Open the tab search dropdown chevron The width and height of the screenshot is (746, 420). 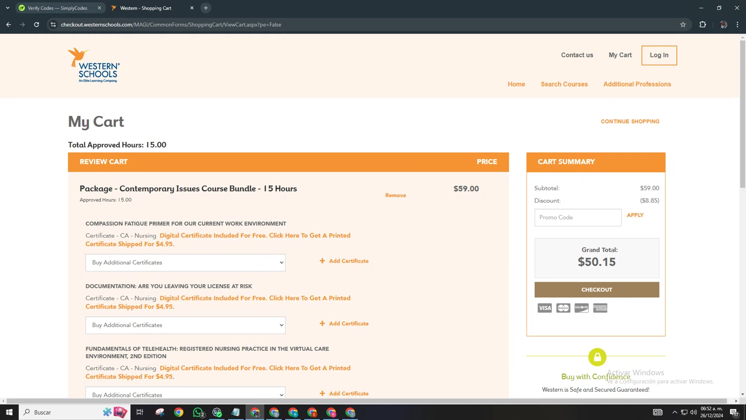[7, 8]
